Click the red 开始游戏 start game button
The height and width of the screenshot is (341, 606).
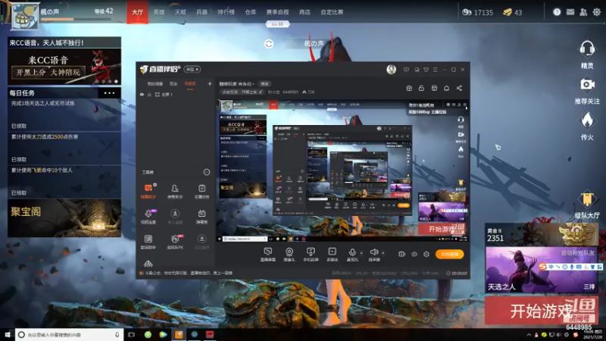point(542,310)
